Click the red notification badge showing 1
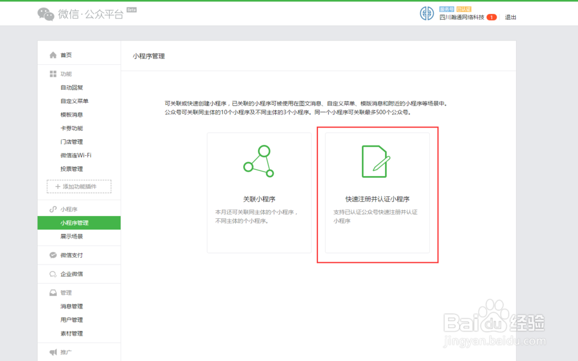578x361 pixels. 491,17
